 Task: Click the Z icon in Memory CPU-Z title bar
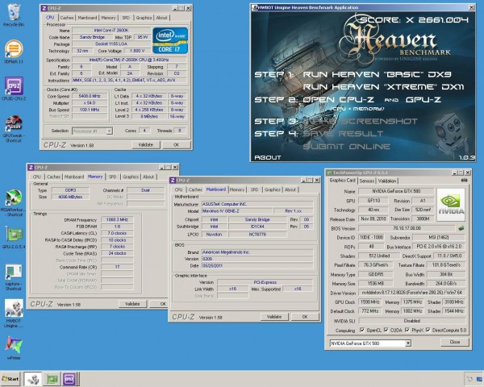(x=31, y=167)
